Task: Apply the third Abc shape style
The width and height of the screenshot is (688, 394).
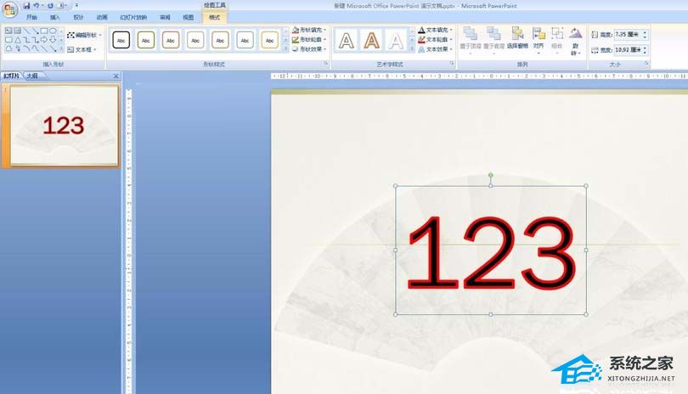Action: 171,41
